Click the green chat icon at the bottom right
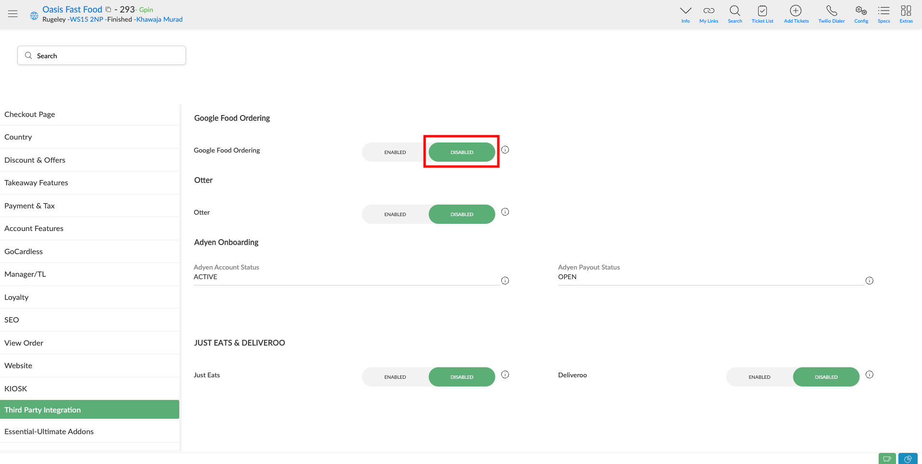 [887, 459]
